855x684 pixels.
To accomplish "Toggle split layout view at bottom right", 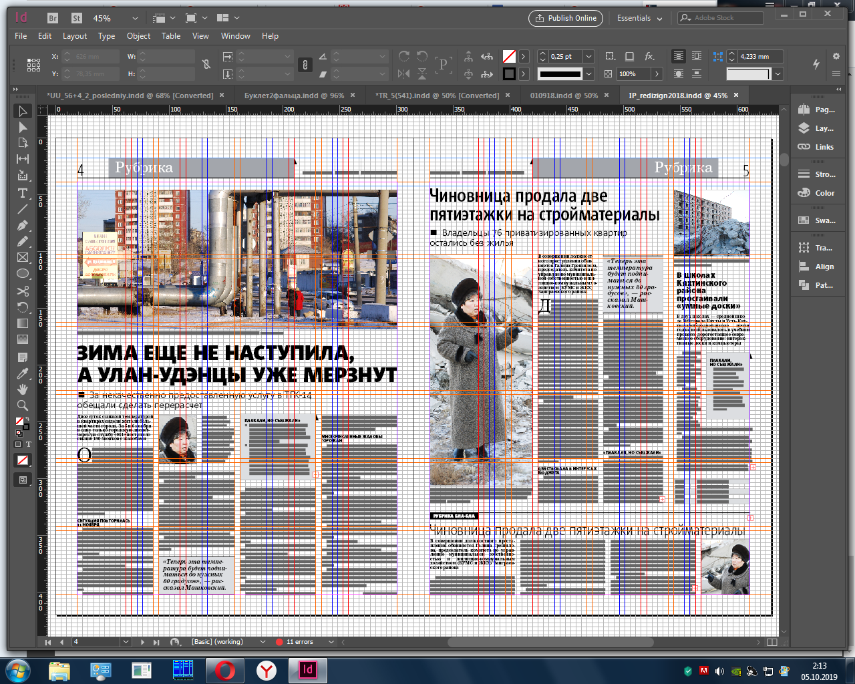I will (772, 642).
